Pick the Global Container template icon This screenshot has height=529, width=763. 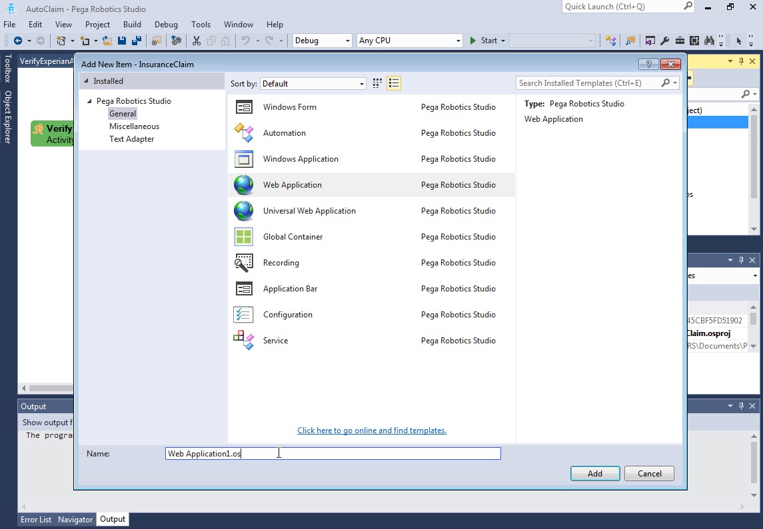(244, 237)
